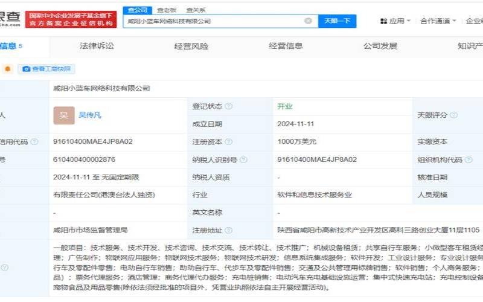The height and width of the screenshot is (302, 483).
Task: Click the 咸阳市市场监督管理局 registration authority
Action: click(90, 230)
